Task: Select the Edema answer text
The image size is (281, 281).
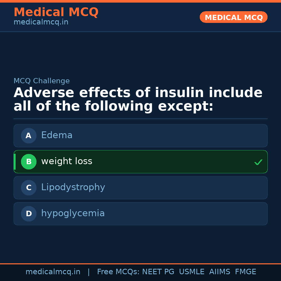Action: tap(57, 135)
